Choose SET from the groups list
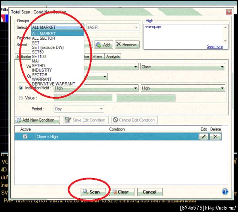This screenshot has height=212, width=238. pyautogui.click(x=58, y=43)
